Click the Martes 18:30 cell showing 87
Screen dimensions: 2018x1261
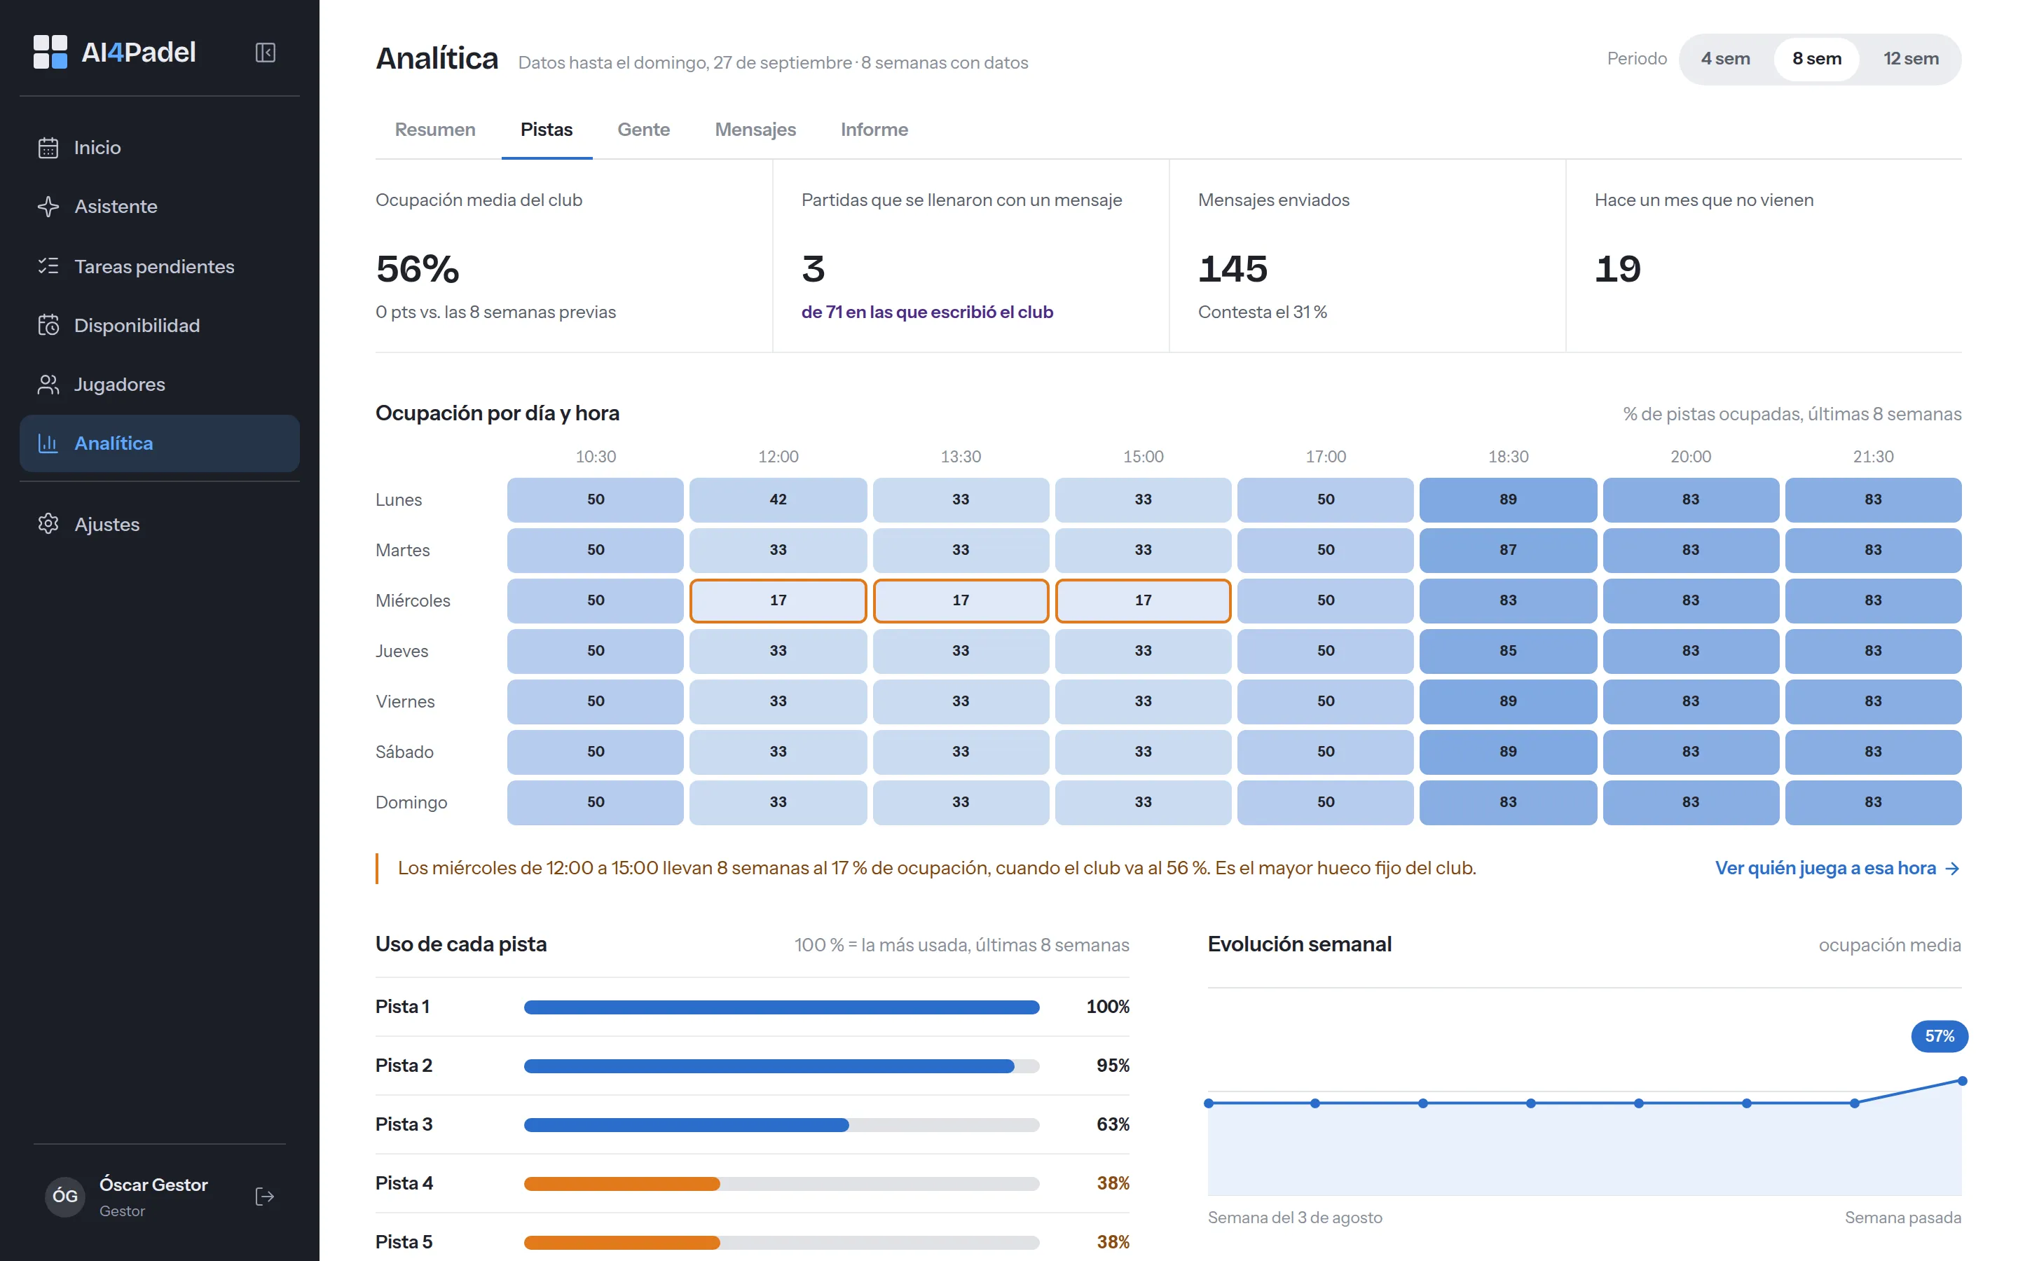click(1508, 551)
